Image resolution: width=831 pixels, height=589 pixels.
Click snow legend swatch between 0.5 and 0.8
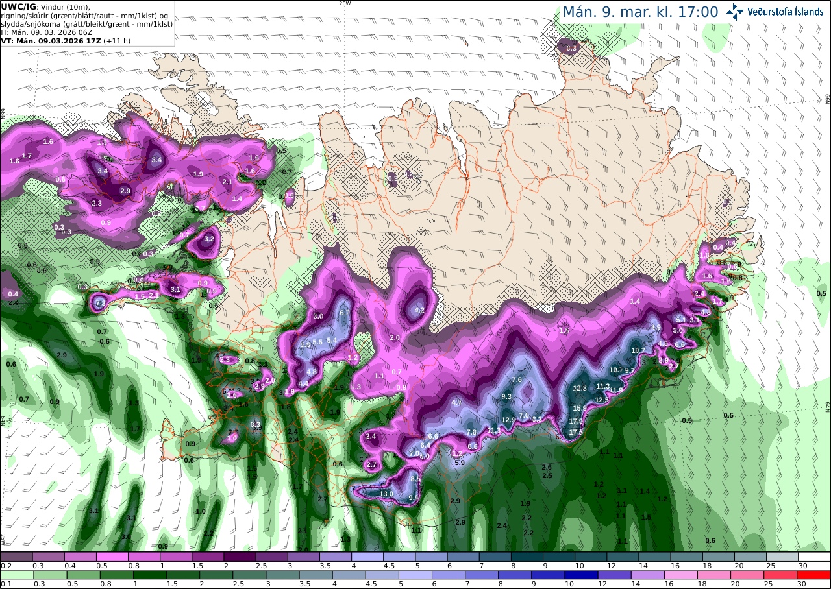(112, 557)
